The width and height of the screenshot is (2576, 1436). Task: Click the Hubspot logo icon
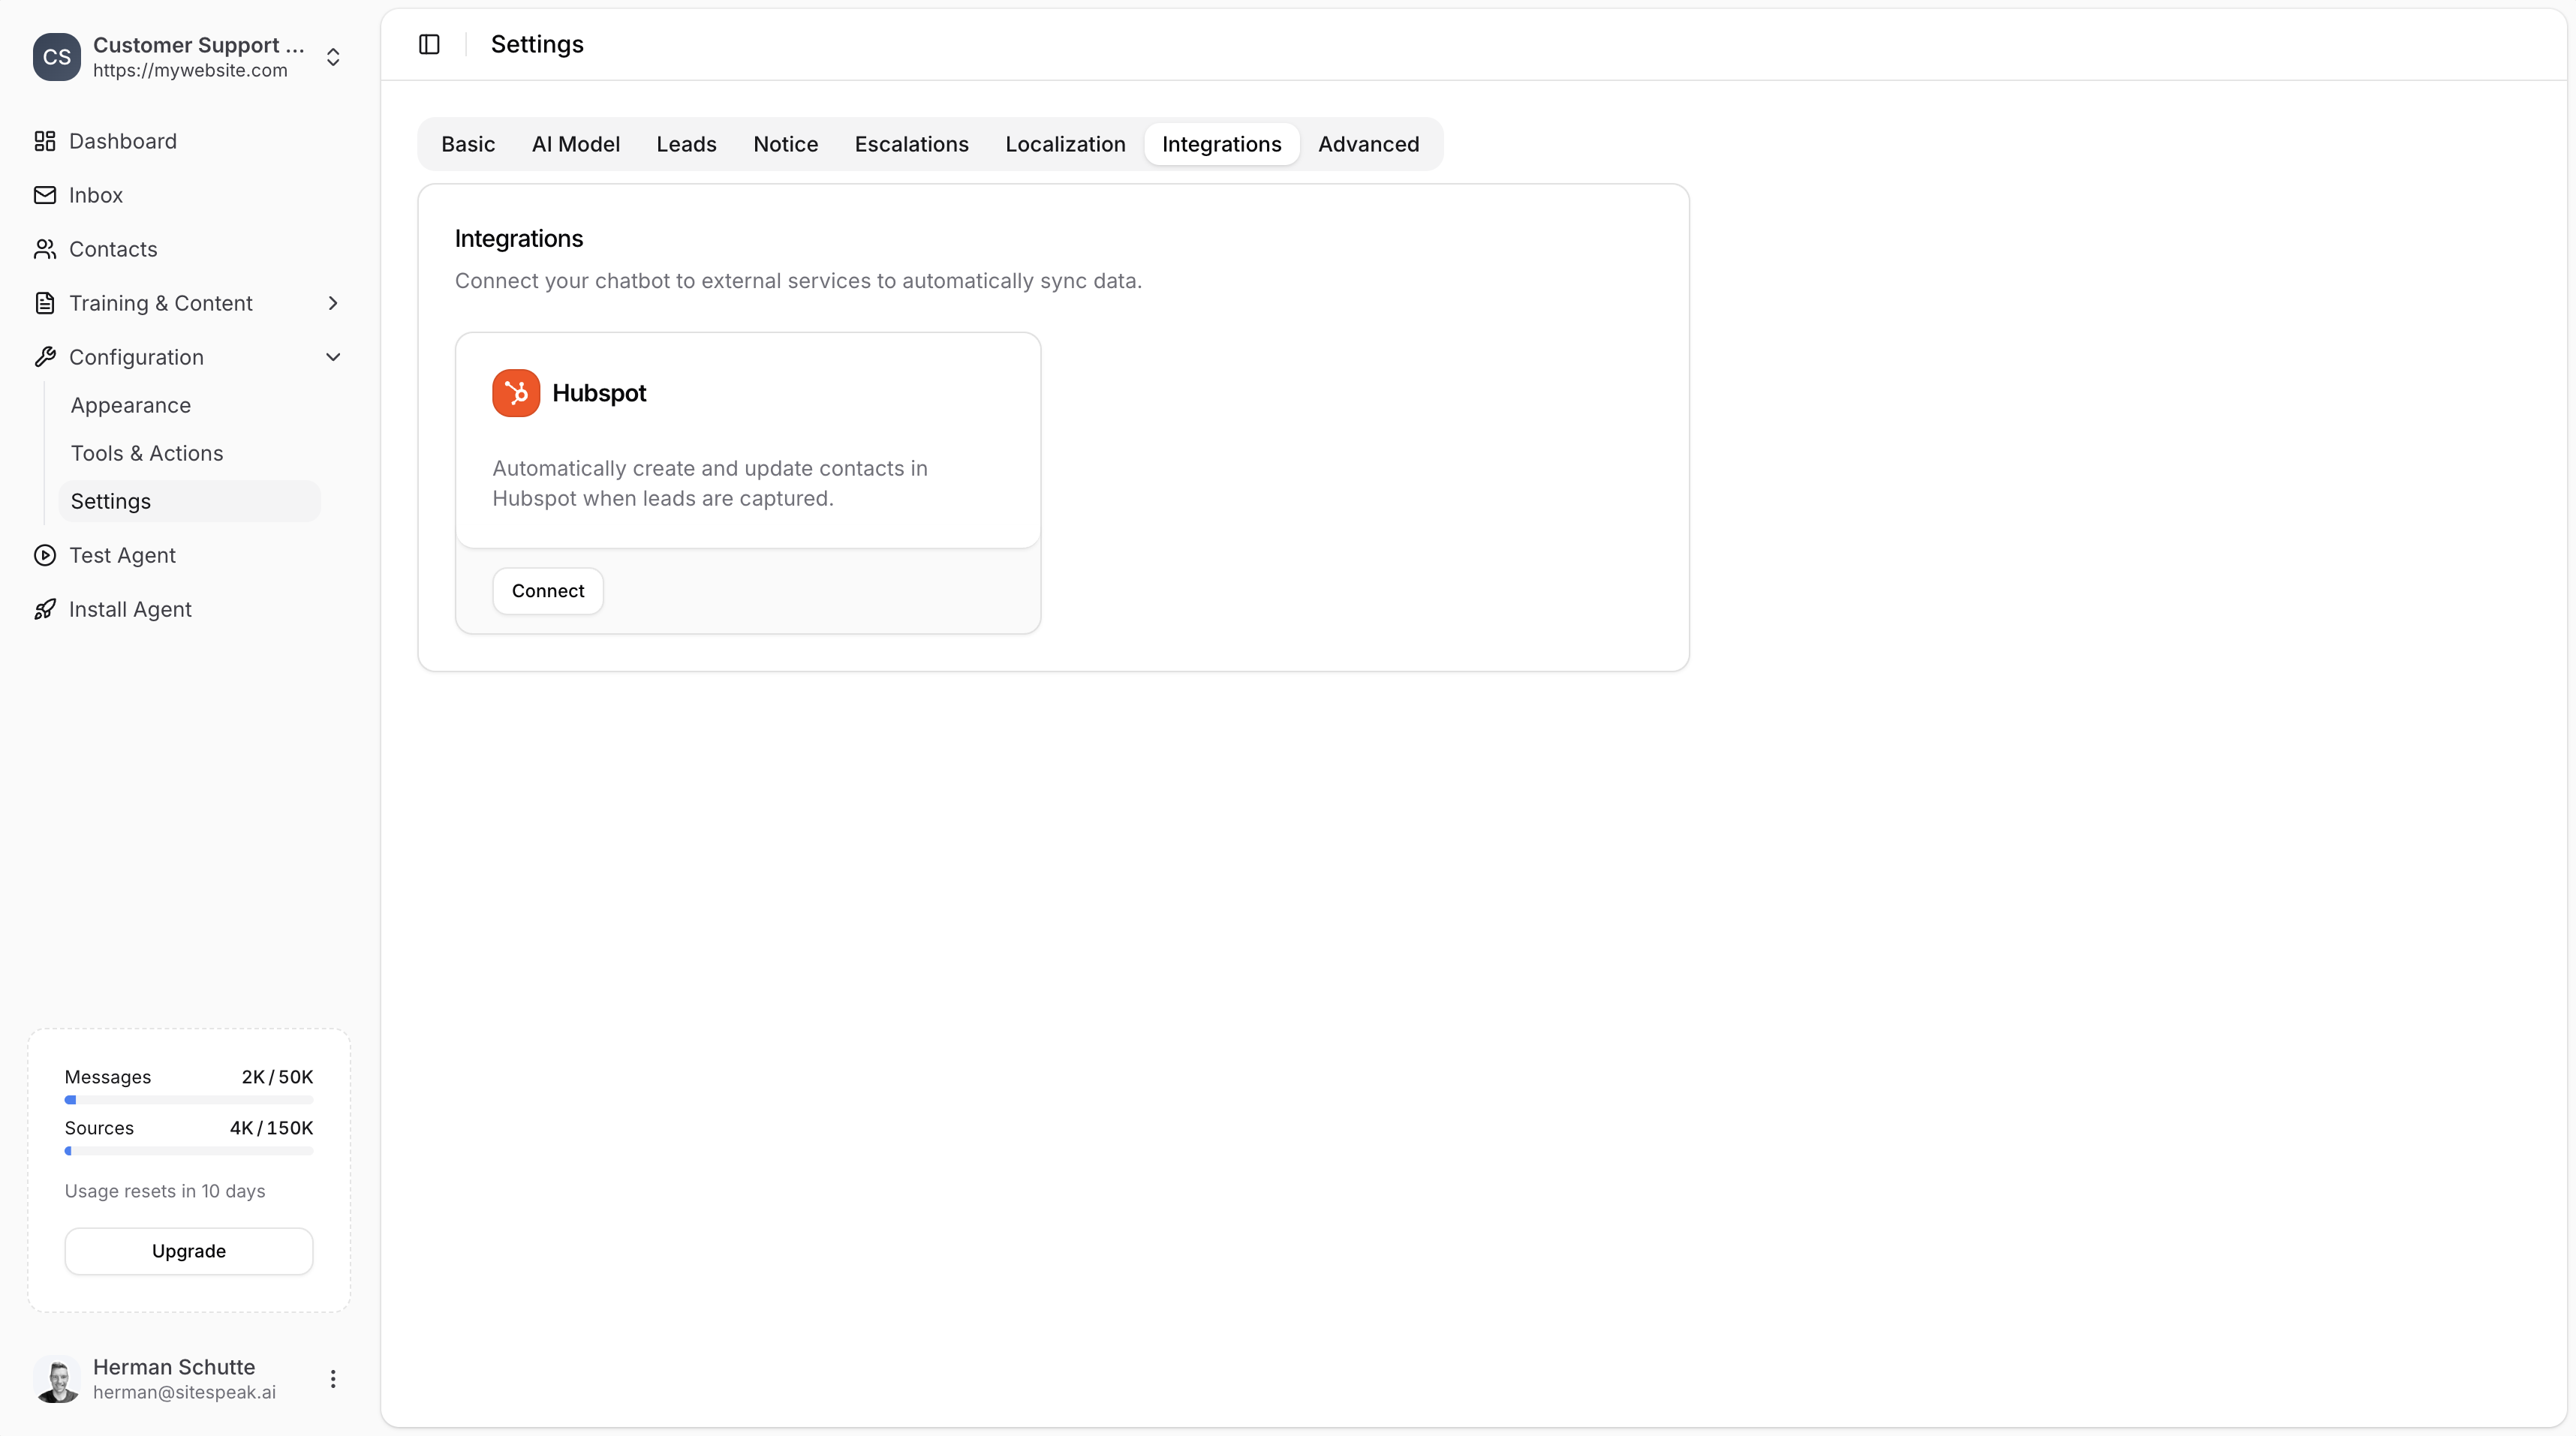pyautogui.click(x=515, y=392)
